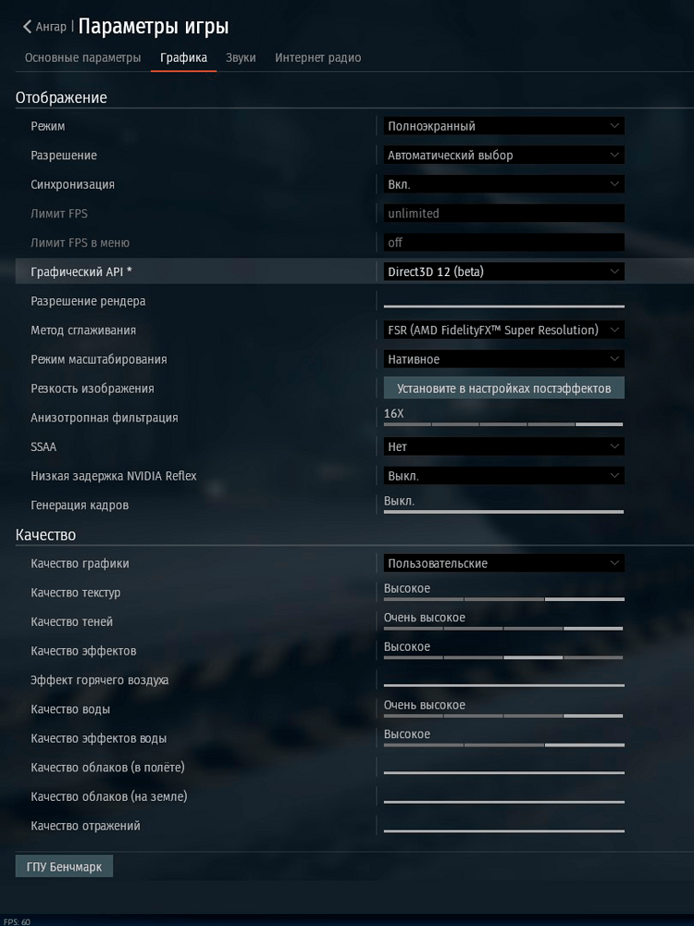Open the SSAA dropdown set to Нет
The width and height of the screenshot is (694, 926).
click(504, 446)
